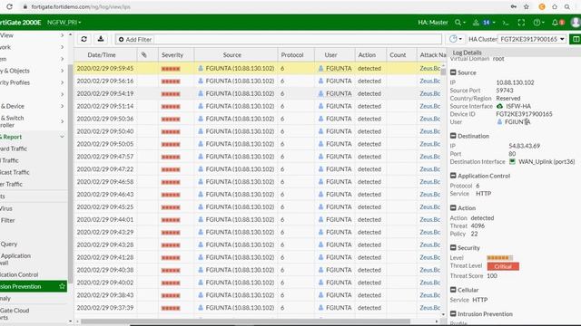This screenshot has height=326, width=581.
Task: Expand the Security Profiles sidebar menu
Action: tap(34, 82)
